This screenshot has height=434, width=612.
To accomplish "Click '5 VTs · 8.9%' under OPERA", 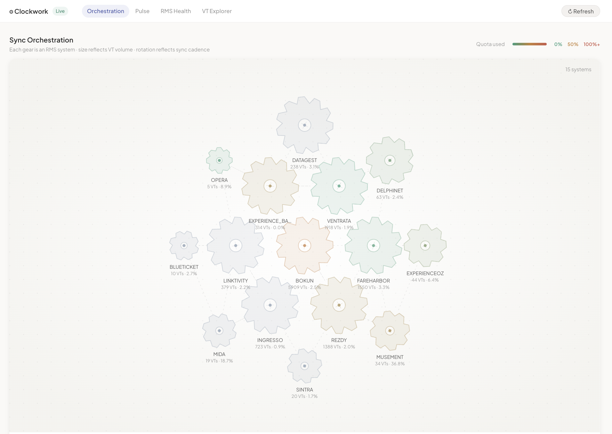I will (219, 187).
